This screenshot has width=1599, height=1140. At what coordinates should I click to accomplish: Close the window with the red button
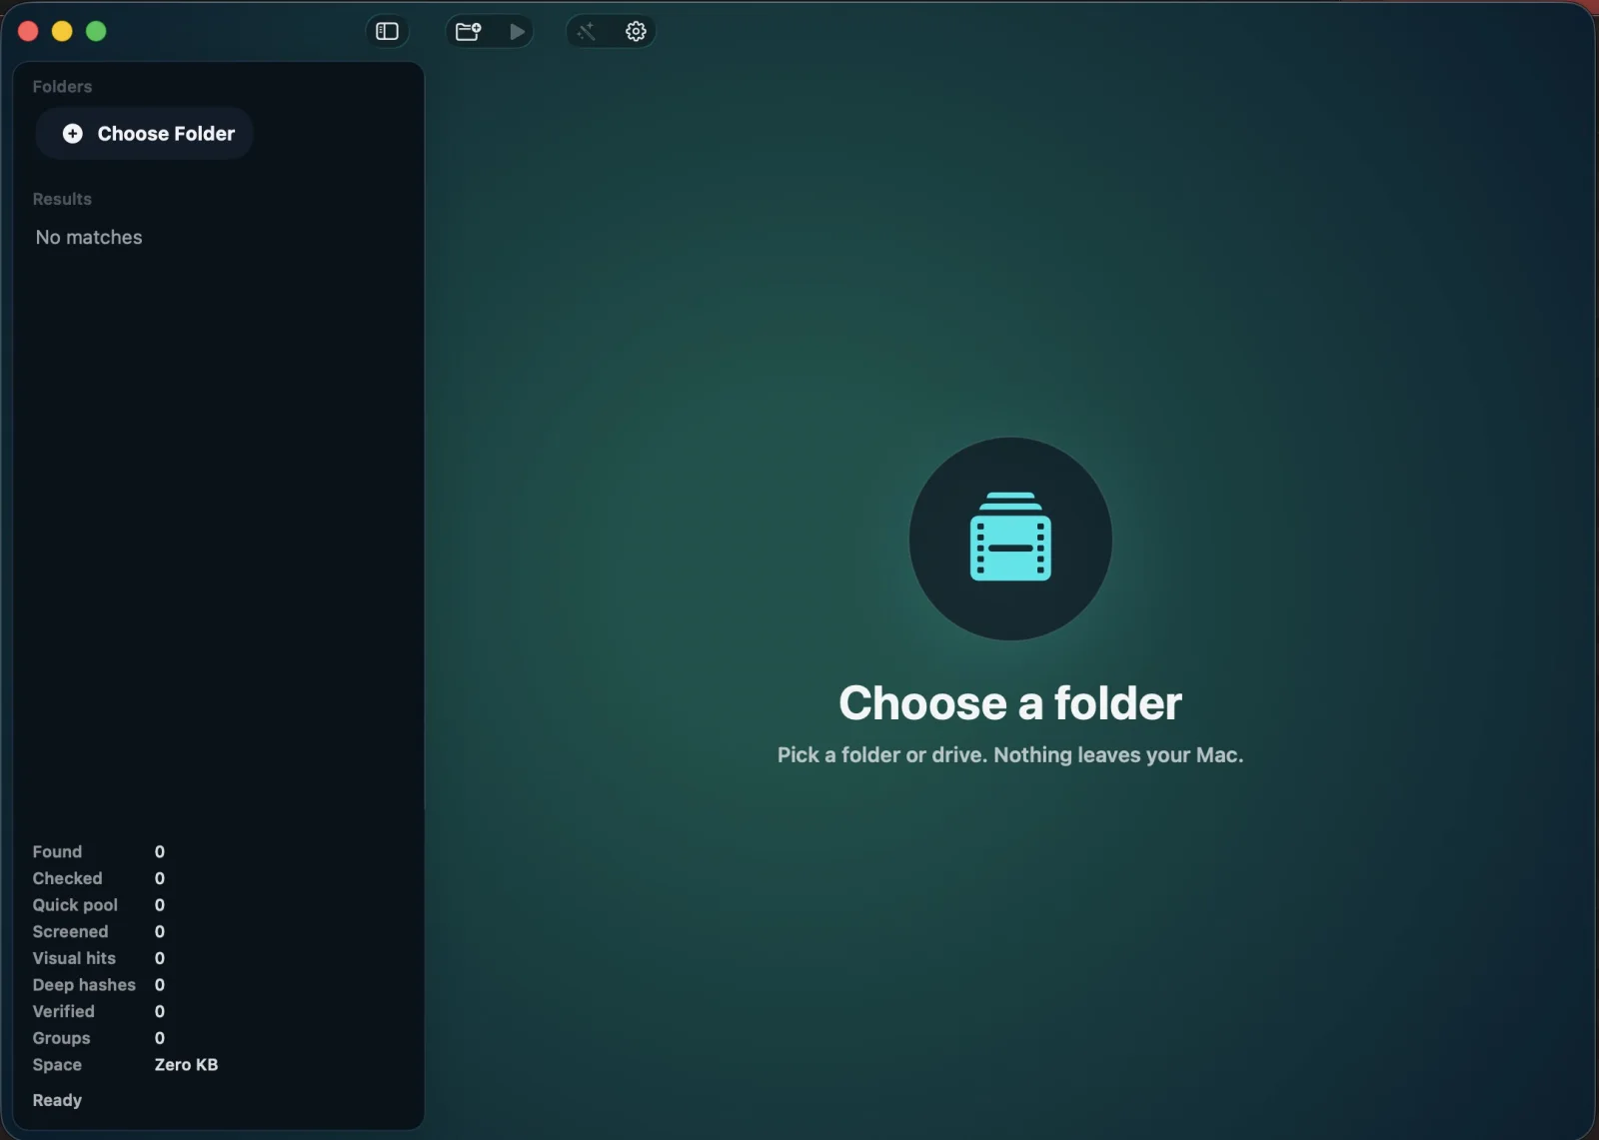28,32
